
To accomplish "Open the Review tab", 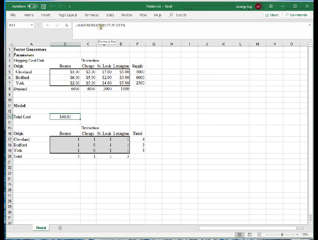I will [x=127, y=15].
